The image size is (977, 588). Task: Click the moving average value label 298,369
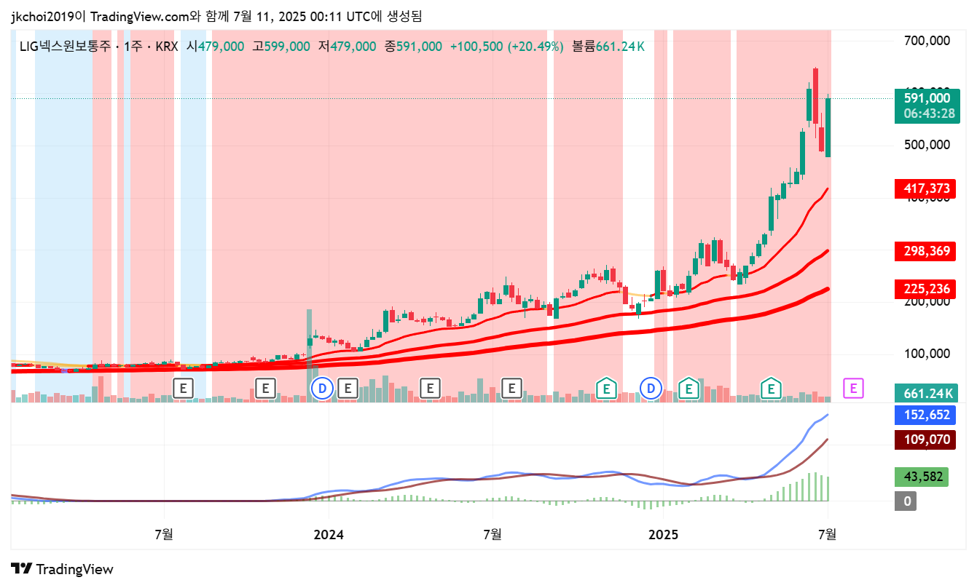[926, 251]
